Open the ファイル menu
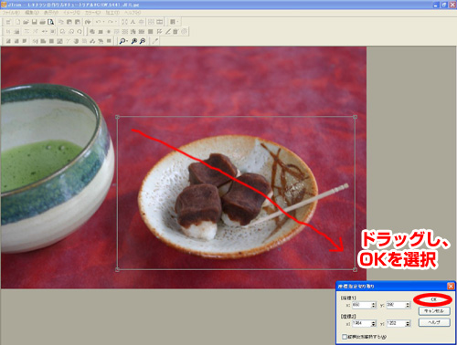This screenshot has width=457, height=345. [11, 13]
